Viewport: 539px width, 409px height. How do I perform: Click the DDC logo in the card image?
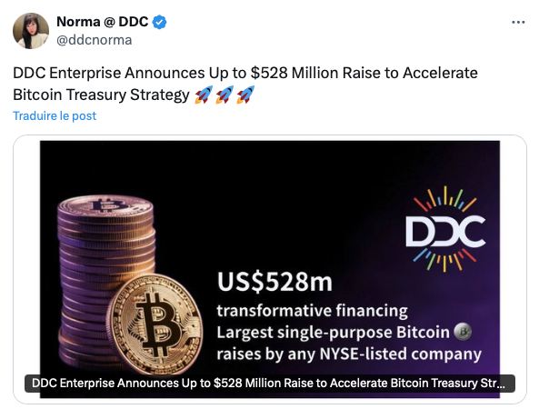(445, 229)
